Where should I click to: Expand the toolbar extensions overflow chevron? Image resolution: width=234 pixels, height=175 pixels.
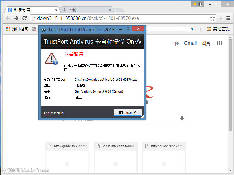click(220, 18)
